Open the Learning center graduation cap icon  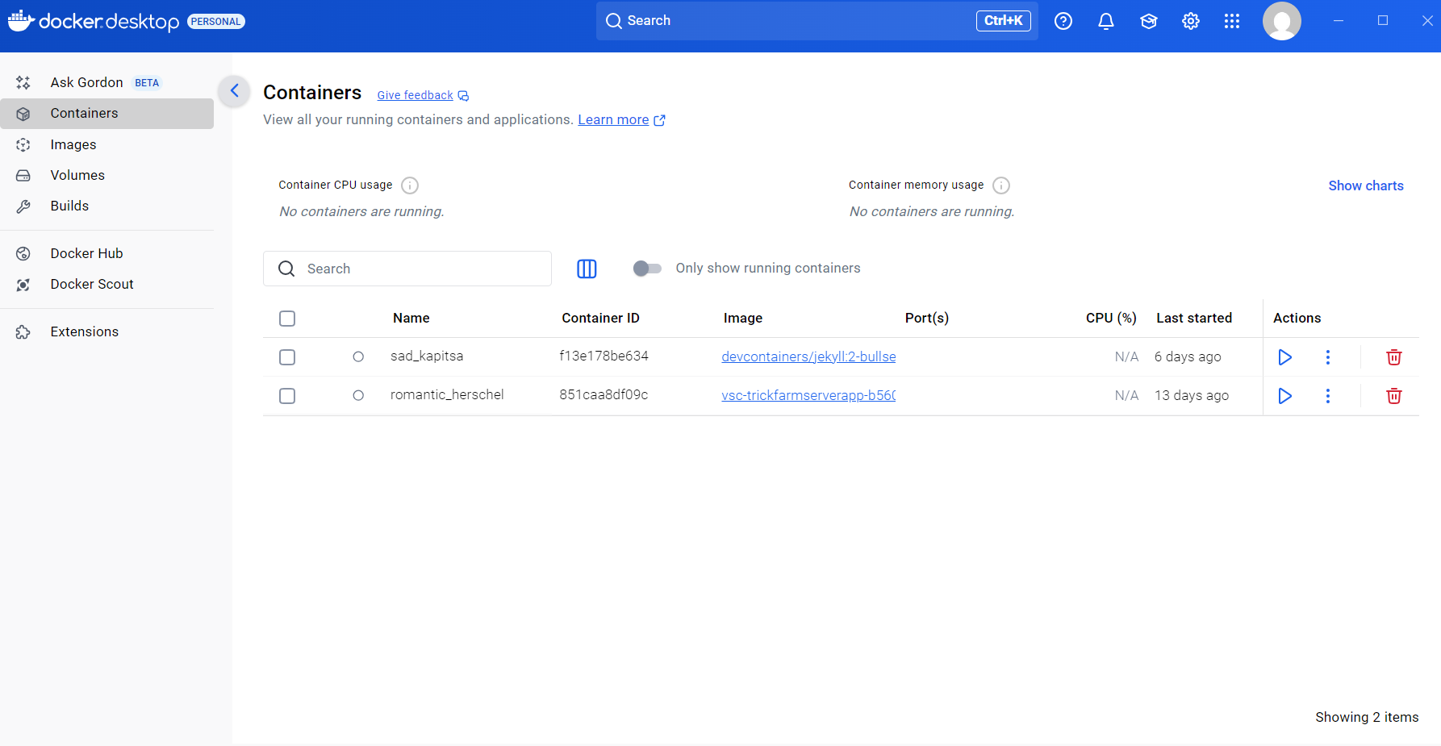(1149, 21)
